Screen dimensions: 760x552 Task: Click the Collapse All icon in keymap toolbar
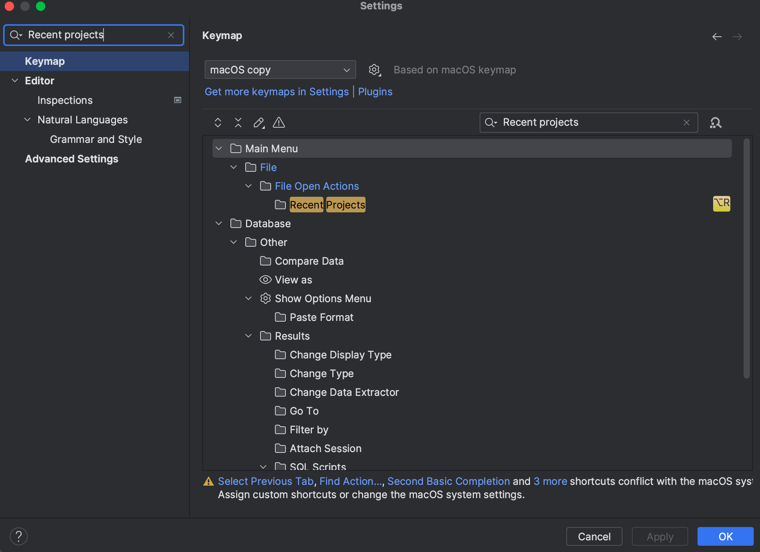238,123
